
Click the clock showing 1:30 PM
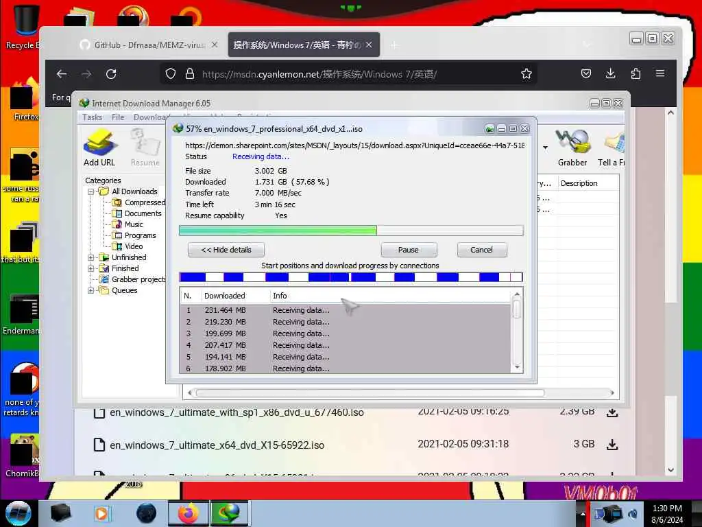[x=667, y=508]
